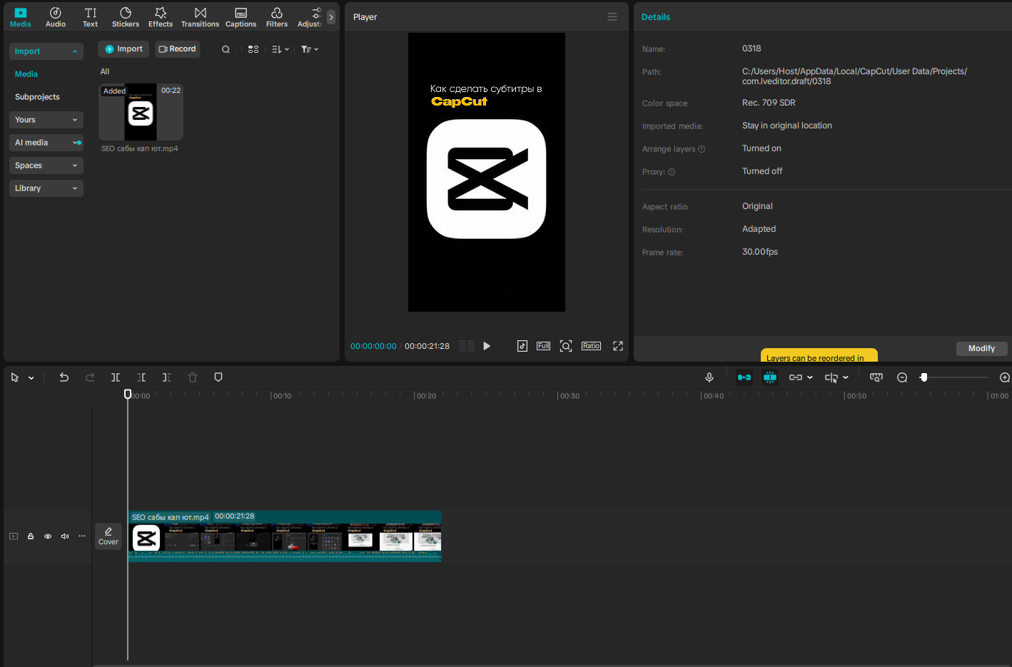Click the track thumbnail display icon
Viewport: 1012px width, 667px height.
click(876, 377)
